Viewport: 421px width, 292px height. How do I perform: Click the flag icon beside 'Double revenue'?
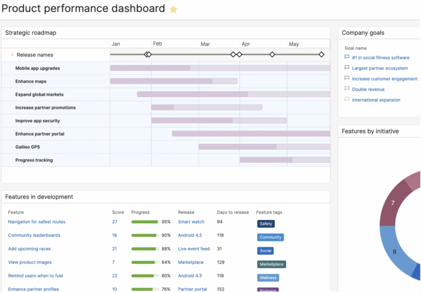click(x=347, y=89)
